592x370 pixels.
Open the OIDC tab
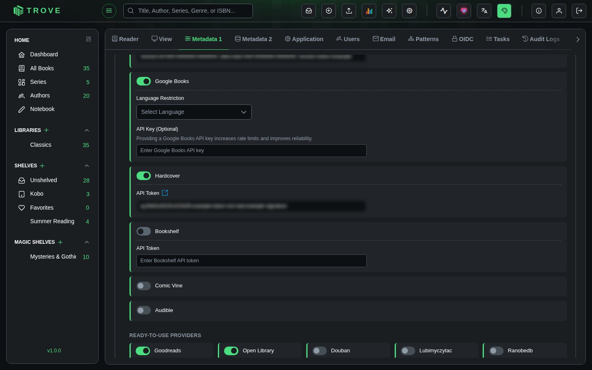(462, 39)
